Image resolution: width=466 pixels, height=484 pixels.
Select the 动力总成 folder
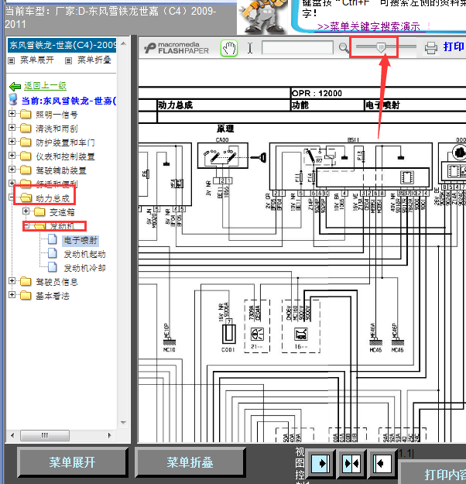click(53, 198)
